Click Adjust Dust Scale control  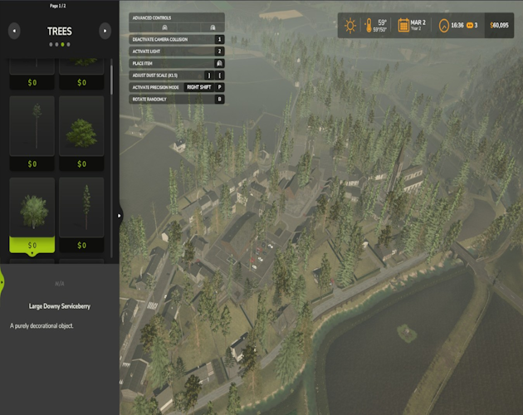177,76
